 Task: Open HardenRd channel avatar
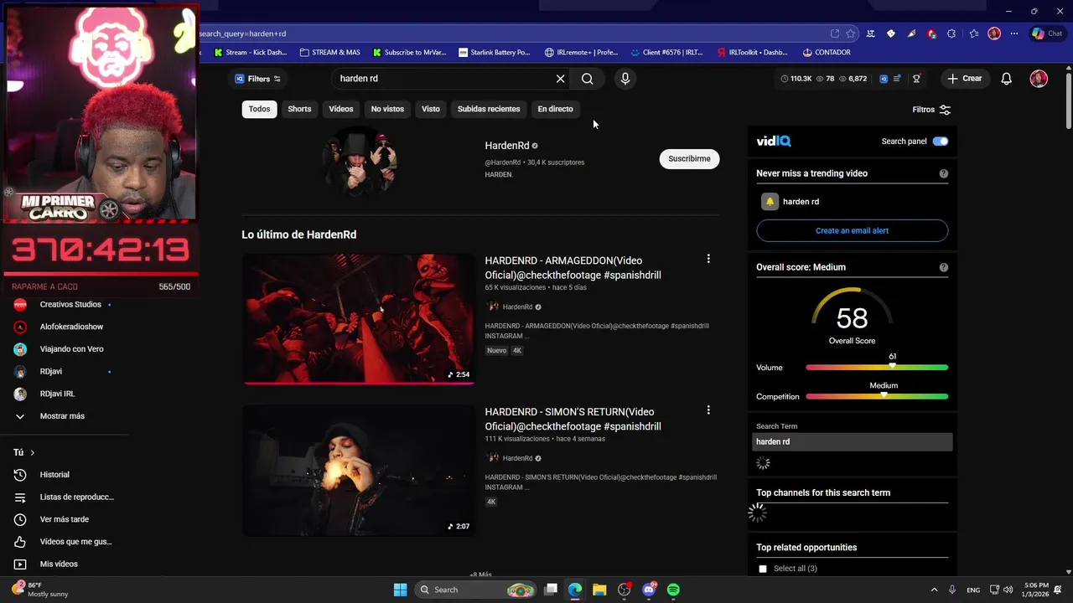[x=359, y=160]
